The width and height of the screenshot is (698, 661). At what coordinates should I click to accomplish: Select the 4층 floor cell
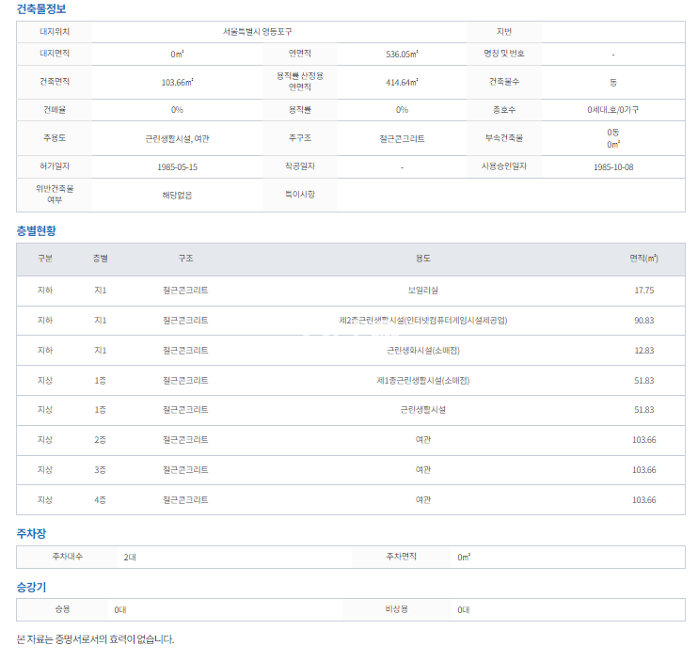pos(101,499)
